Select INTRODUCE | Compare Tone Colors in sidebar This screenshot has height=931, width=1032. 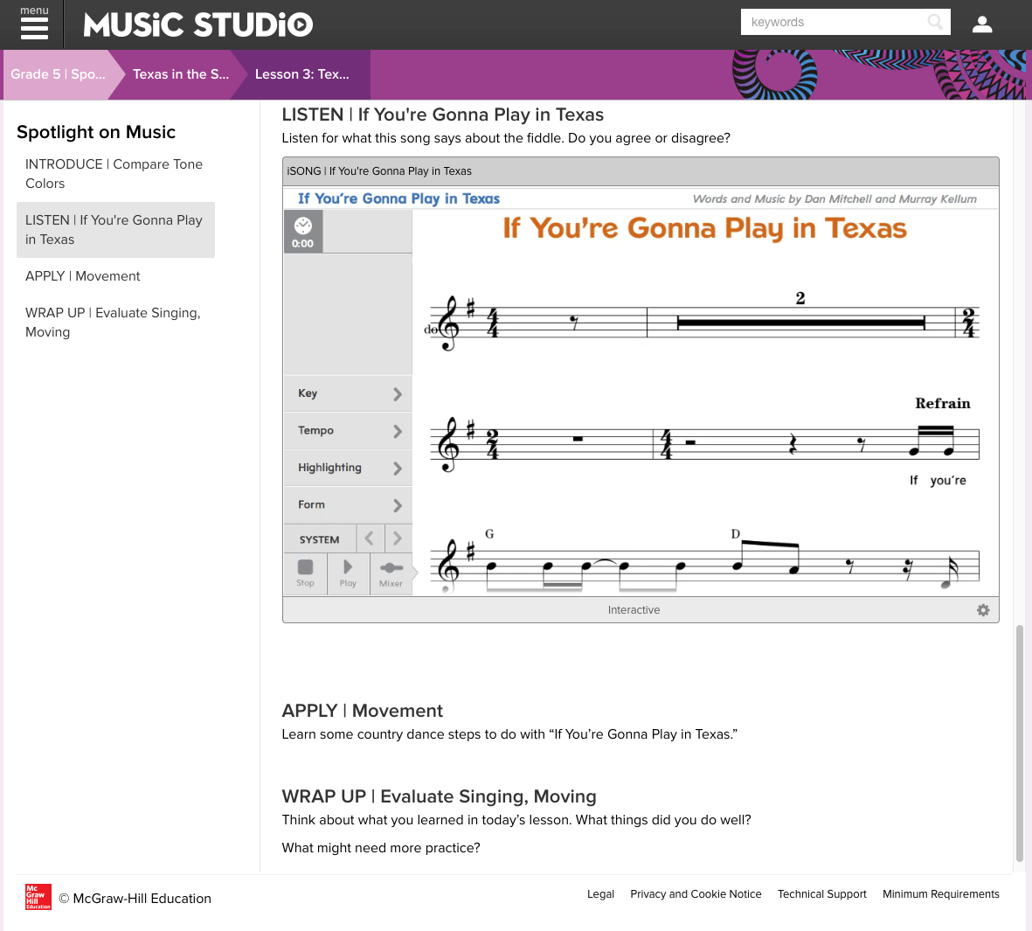[114, 174]
